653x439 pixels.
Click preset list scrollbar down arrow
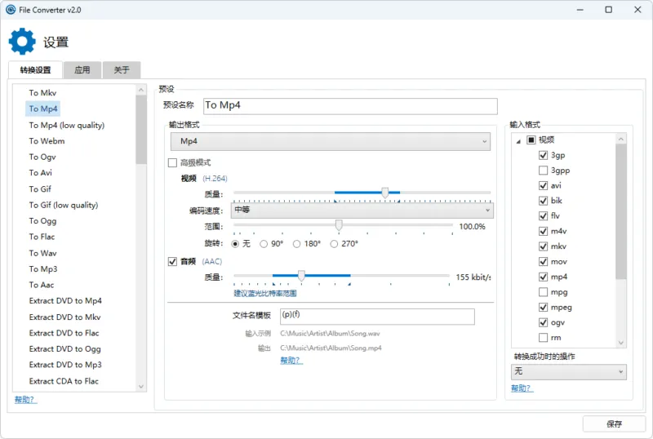pos(140,387)
